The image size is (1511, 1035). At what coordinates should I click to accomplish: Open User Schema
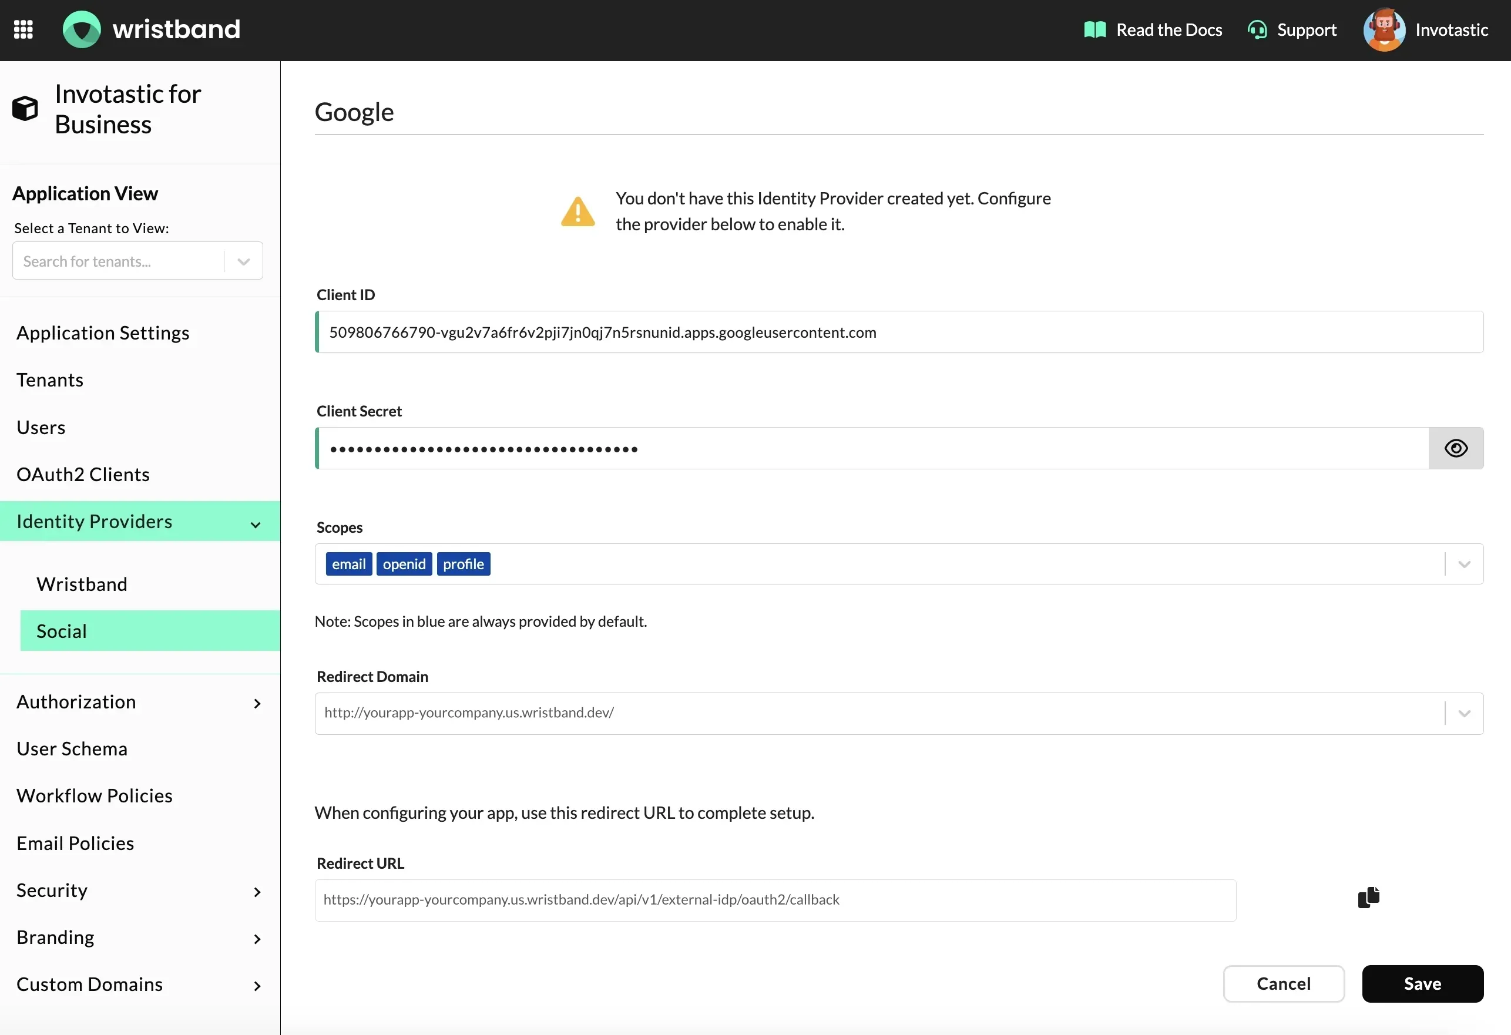point(72,749)
